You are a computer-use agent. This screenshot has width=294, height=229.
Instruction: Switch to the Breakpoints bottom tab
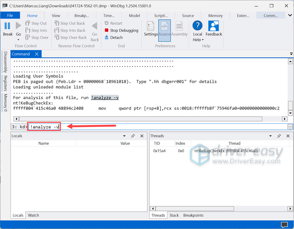tap(193, 215)
